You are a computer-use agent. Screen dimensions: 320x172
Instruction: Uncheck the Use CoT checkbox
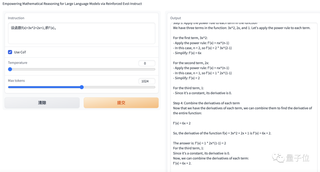(x=10, y=52)
